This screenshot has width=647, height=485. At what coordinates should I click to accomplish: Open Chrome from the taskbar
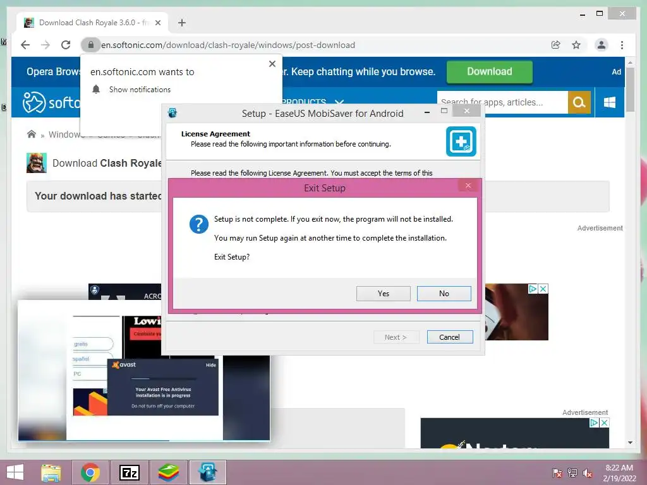(90, 472)
